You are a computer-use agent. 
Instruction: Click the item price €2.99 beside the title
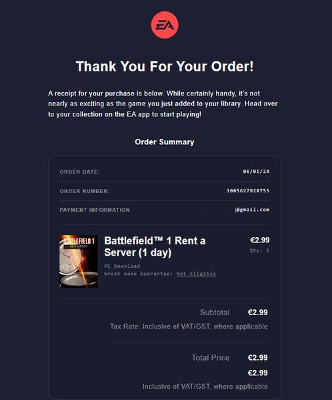point(260,240)
